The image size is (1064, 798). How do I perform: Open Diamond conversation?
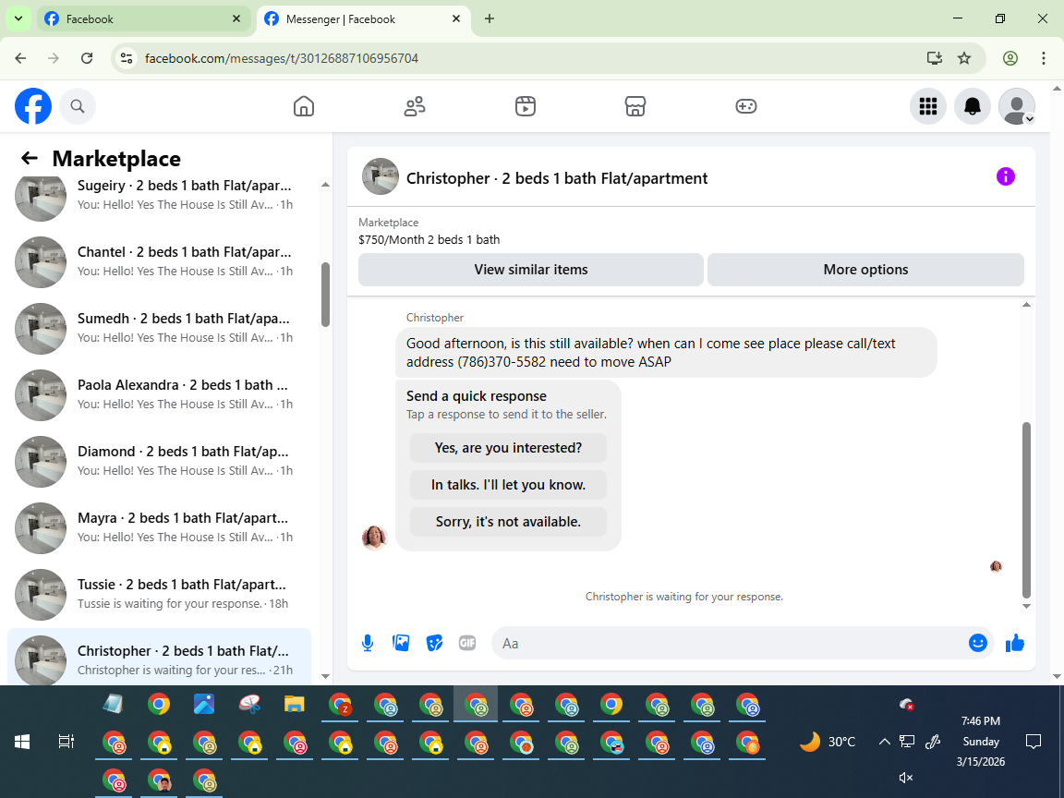(x=160, y=461)
